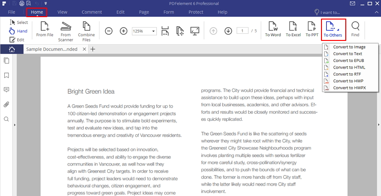The width and height of the screenshot is (381, 196).
Task: Switch to the Page tab
Action: tap(144, 12)
